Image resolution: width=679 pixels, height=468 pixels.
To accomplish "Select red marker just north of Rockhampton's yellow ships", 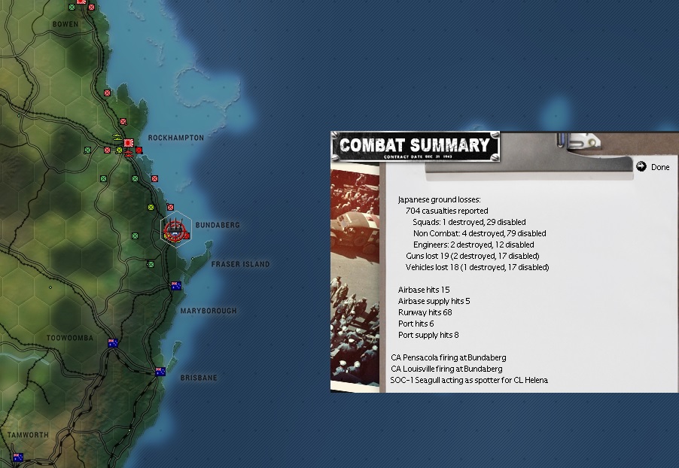I will [123, 122].
